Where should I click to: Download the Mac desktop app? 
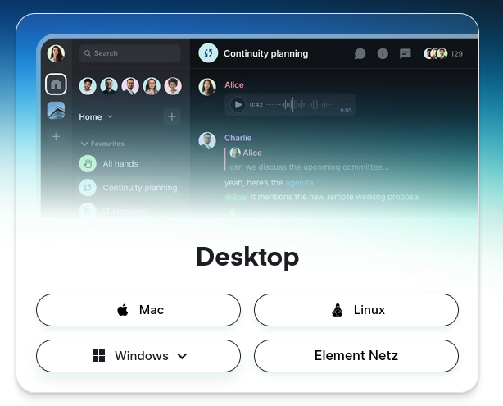138,310
